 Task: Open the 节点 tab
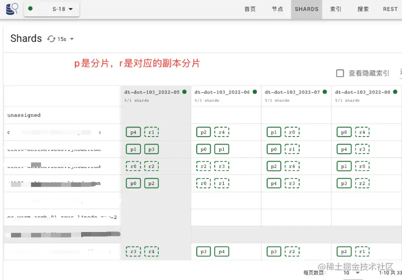277,9
